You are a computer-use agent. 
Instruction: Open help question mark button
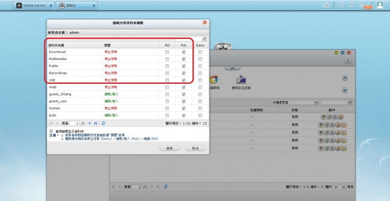347,61
